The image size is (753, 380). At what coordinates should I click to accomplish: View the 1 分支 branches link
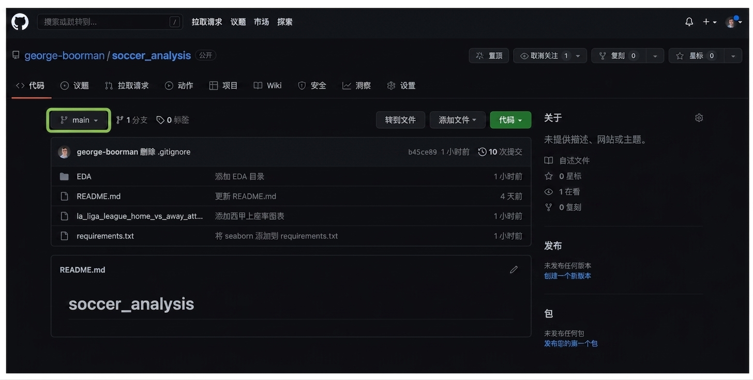coord(132,120)
